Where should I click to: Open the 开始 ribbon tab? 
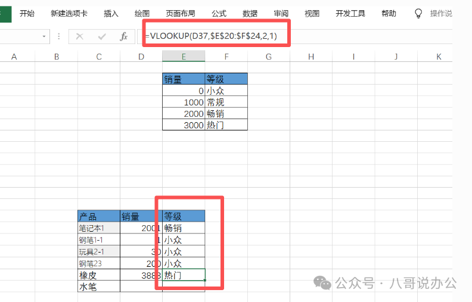pos(27,14)
